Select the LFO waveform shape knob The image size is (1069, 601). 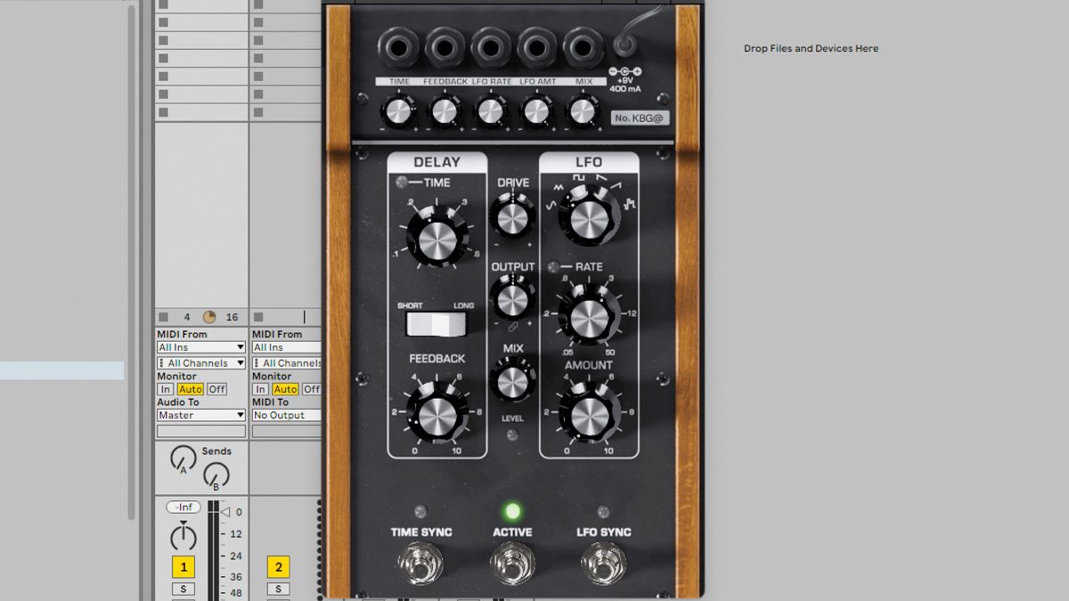click(x=589, y=218)
